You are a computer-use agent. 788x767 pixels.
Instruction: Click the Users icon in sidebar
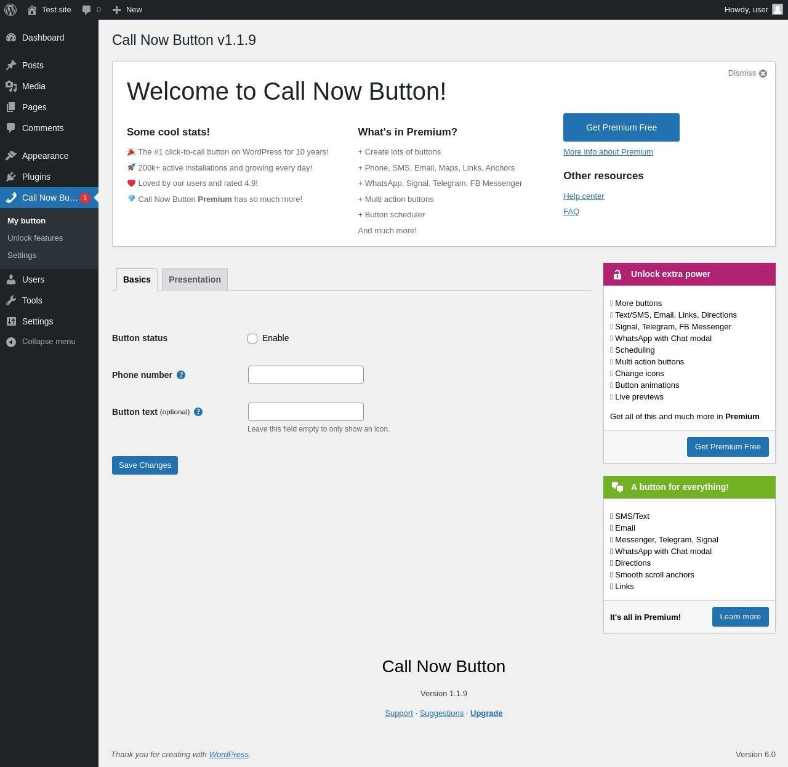11,279
